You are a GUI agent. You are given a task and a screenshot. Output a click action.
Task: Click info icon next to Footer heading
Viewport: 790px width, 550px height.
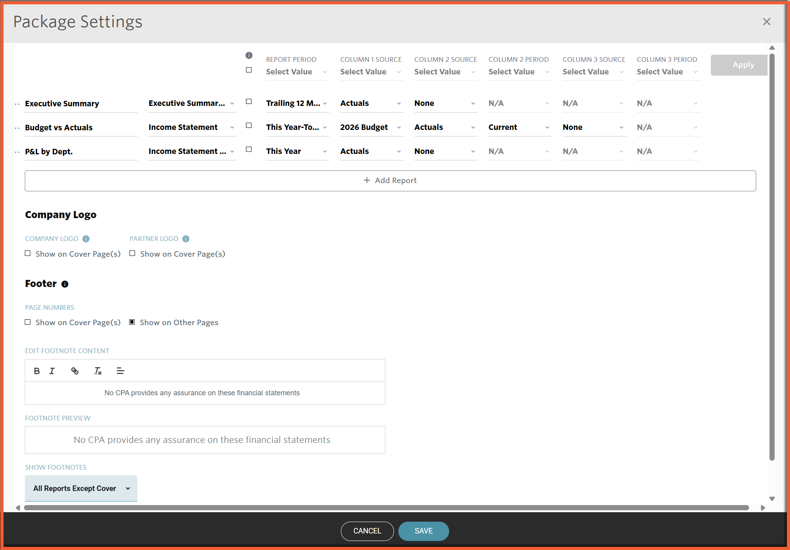[65, 284]
